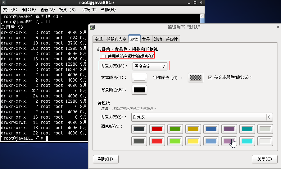Screen dimensions: 281x169
Task: Pick the white 文本颜色 swatch
Action: 139,77
